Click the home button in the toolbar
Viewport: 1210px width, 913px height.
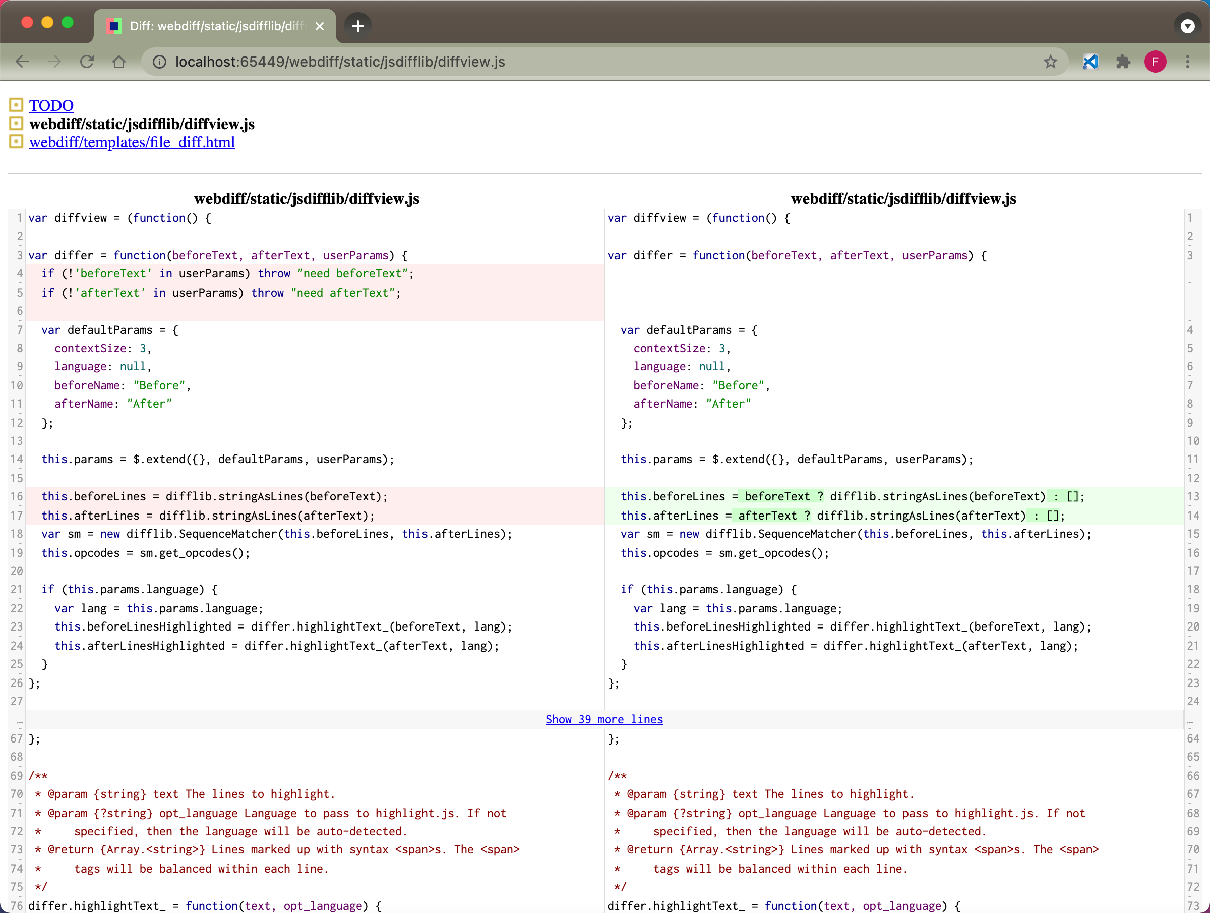point(120,62)
